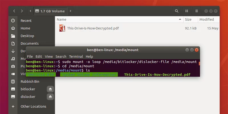This screenshot has width=228, height=114.
Task: Expand path with arrow left of volume name
Action: point(30,11)
